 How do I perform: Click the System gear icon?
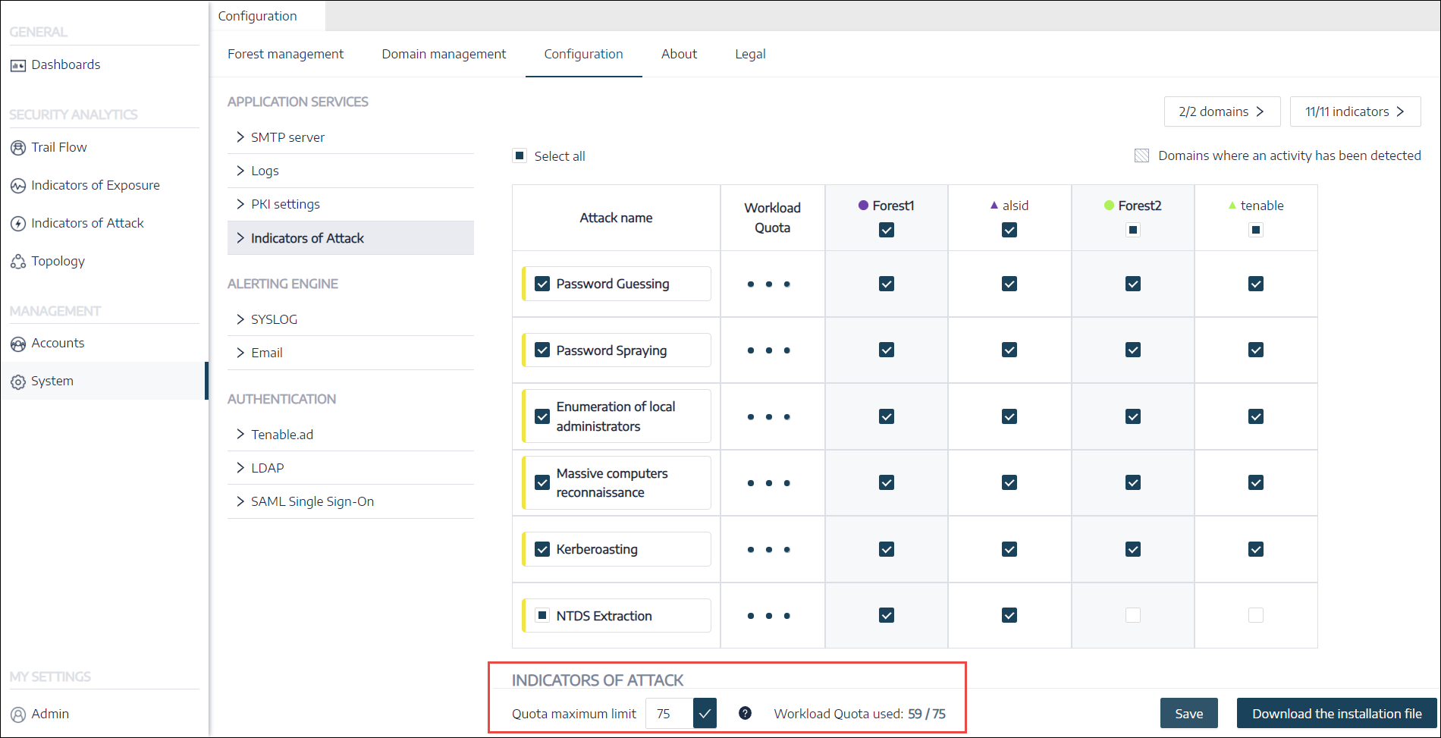pos(18,382)
